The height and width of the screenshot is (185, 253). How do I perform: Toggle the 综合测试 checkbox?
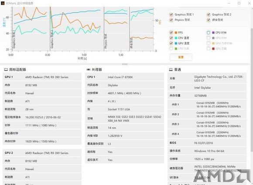209,20
